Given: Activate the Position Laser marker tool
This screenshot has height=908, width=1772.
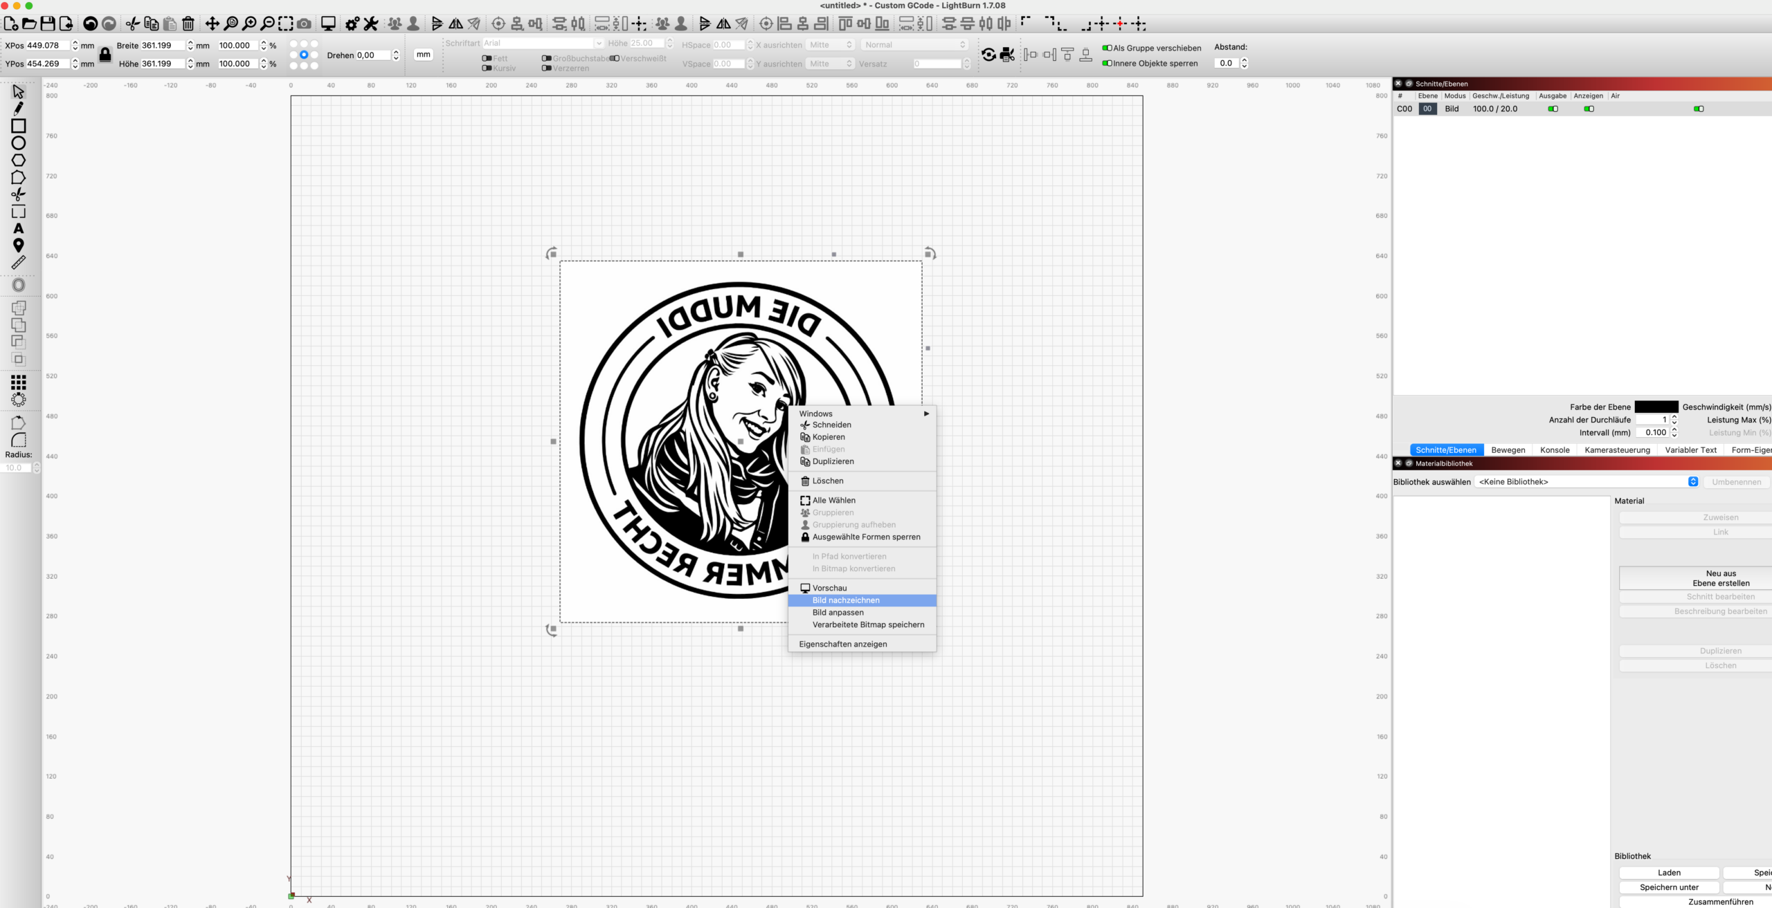Looking at the screenshot, I should point(19,245).
